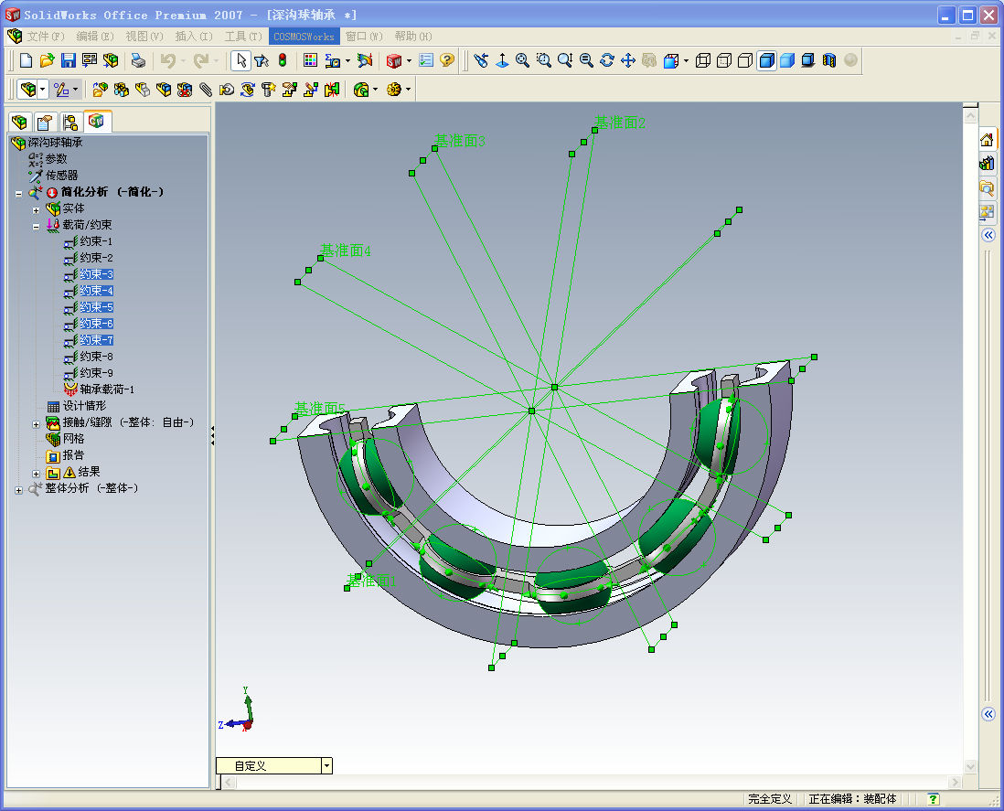The width and height of the screenshot is (1004, 811).
Task: Open the FeatureManager design tree tab
Action: click(20, 122)
